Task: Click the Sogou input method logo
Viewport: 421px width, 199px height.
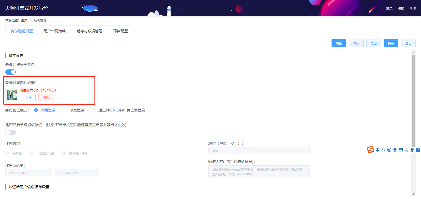Action: click(370, 150)
